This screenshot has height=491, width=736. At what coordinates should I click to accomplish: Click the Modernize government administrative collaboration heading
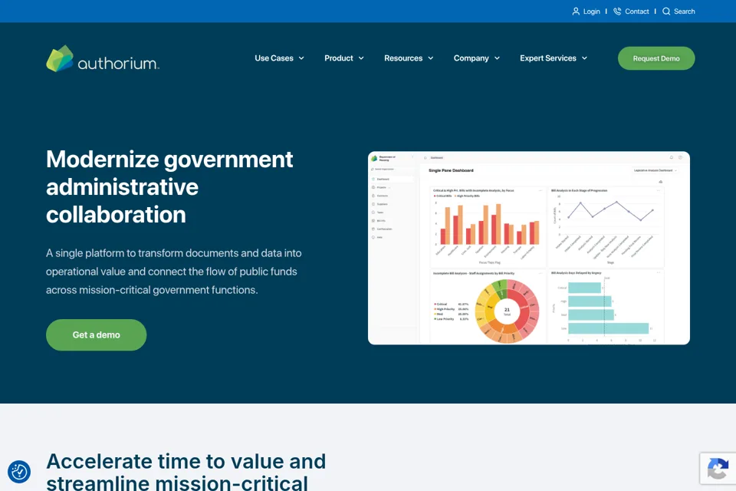point(169,187)
